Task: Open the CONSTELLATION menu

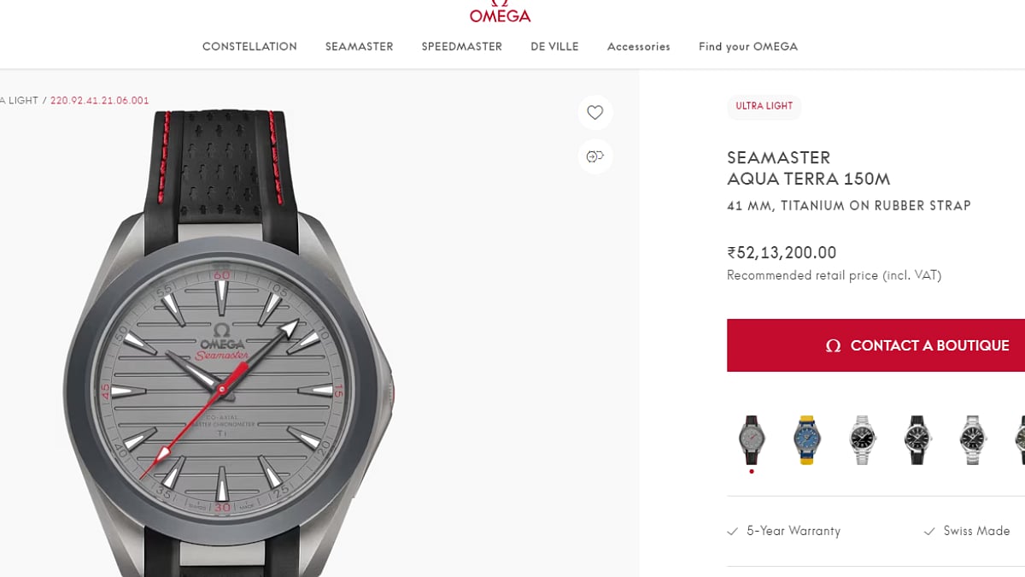Action: 249,46
